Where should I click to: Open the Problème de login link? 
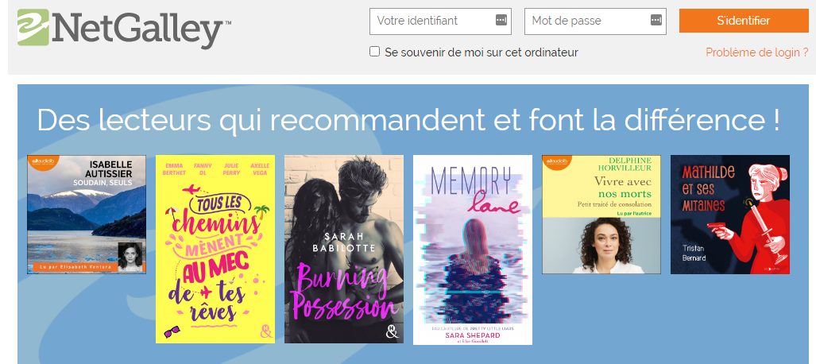click(x=756, y=52)
